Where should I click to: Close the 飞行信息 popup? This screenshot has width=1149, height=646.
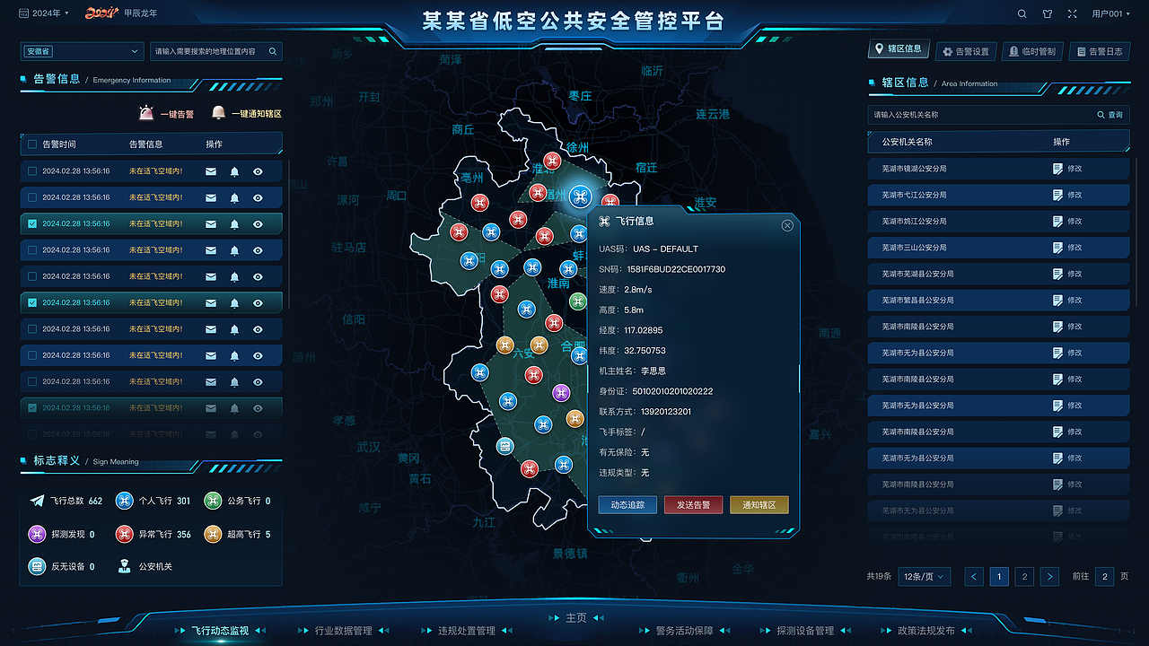(787, 225)
